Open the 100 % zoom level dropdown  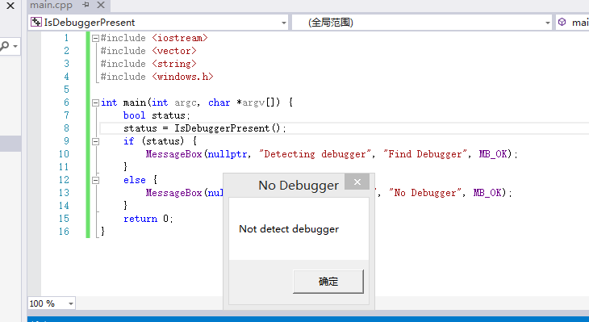click(x=71, y=303)
